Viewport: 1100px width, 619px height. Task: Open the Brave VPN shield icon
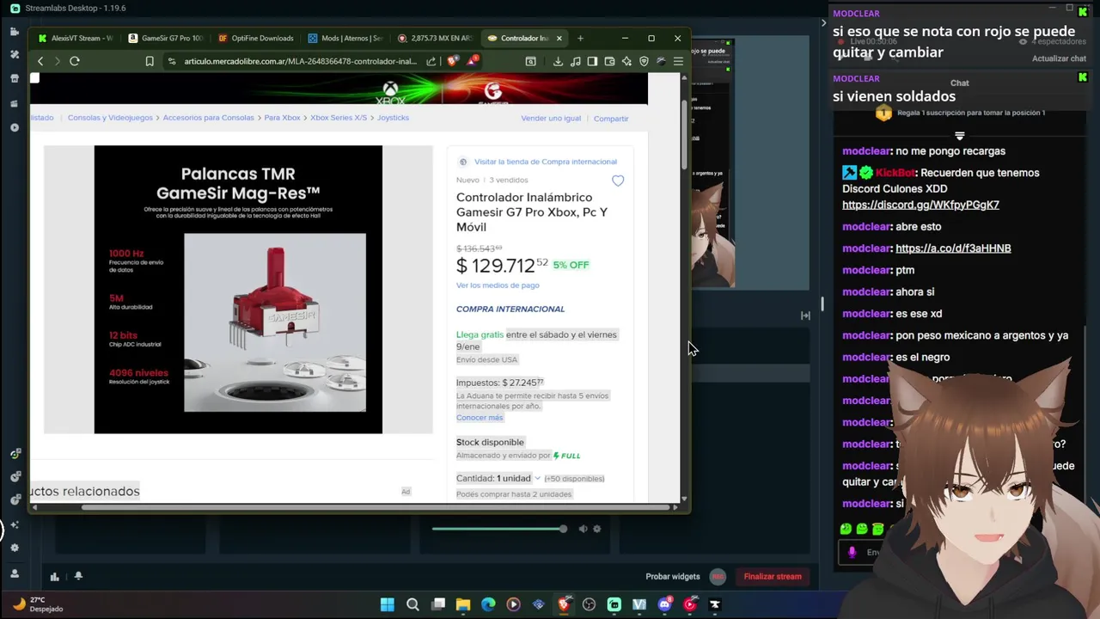tap(644, 61)
